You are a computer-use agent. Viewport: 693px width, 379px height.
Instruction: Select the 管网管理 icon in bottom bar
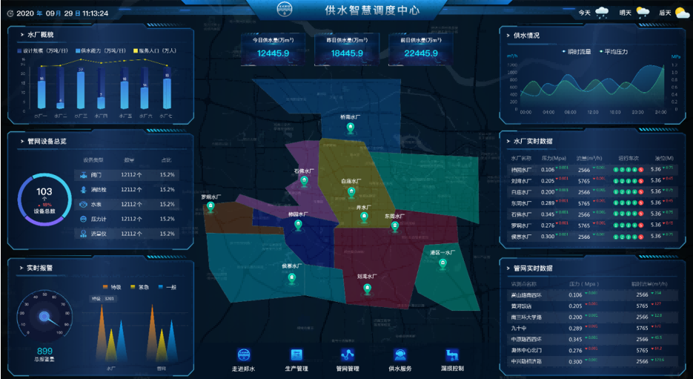click(x=348, y=355)
